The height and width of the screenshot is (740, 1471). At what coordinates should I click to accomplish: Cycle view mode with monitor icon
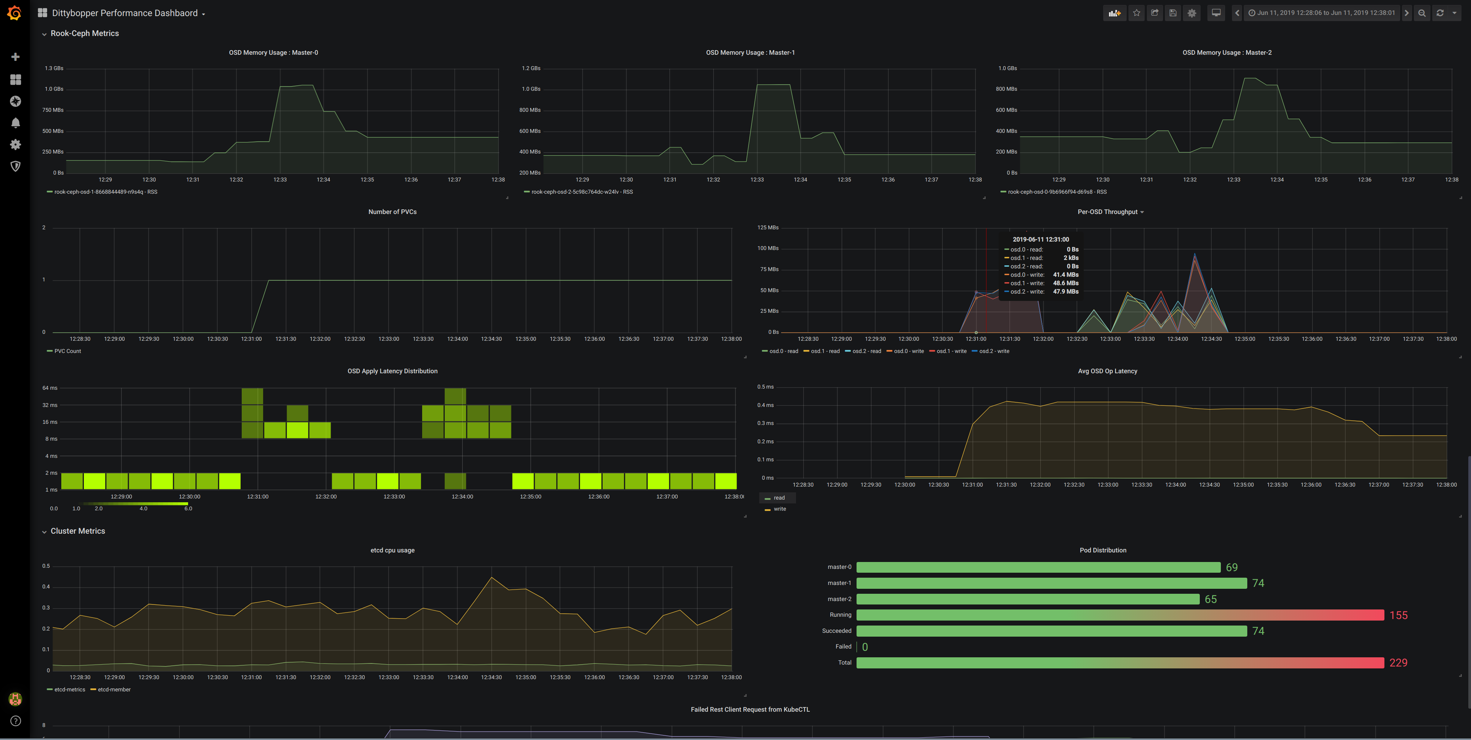pos(1216,13)
